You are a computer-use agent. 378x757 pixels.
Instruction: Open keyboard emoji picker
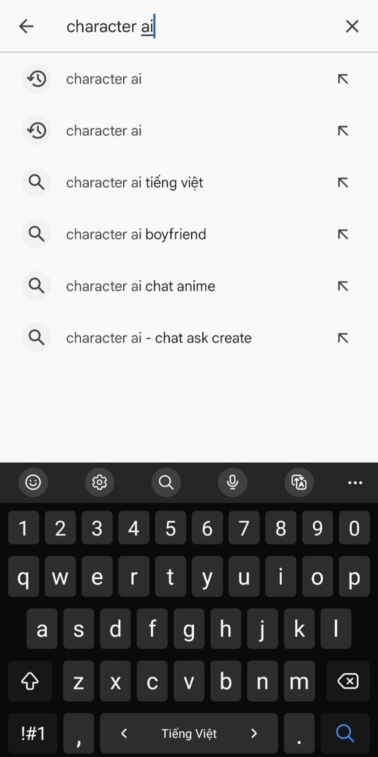click(33, 482)
